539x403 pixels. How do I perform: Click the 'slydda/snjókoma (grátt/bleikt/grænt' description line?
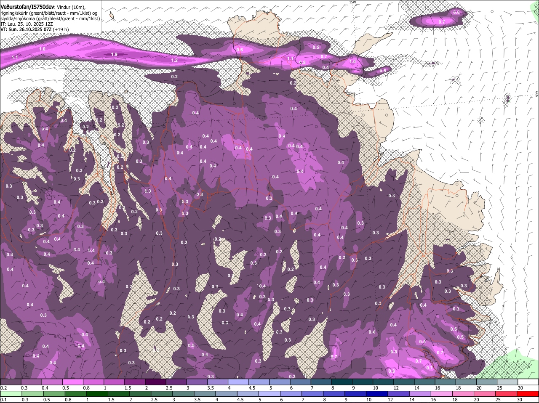pos(50,19)
